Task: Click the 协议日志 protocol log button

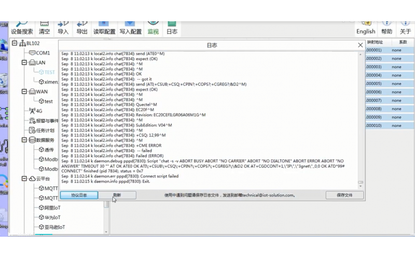Action: point(79,195)
